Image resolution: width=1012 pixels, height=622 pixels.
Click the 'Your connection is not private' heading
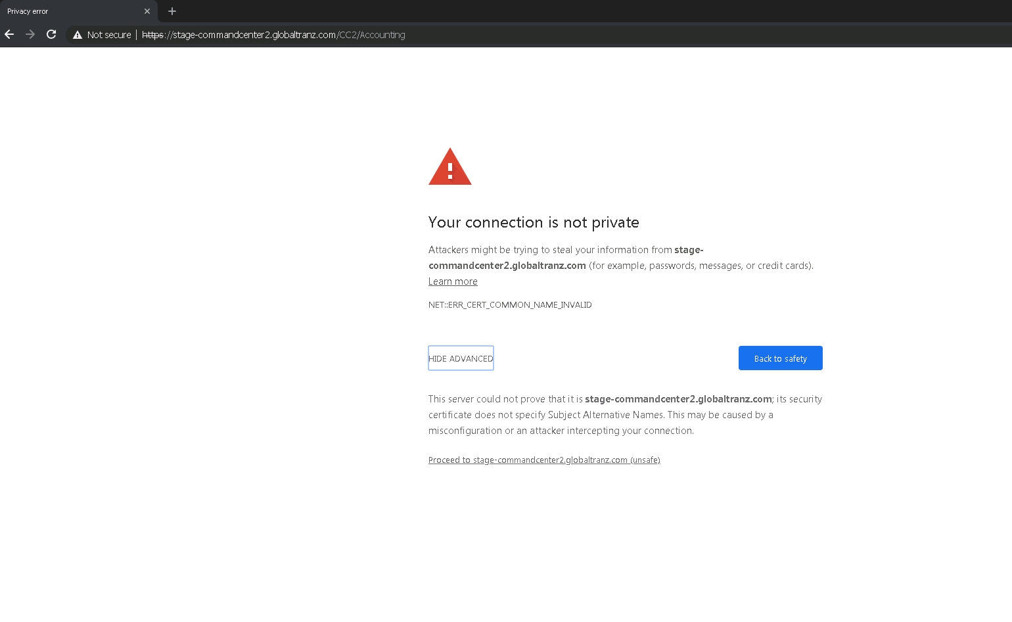point(534,222)
